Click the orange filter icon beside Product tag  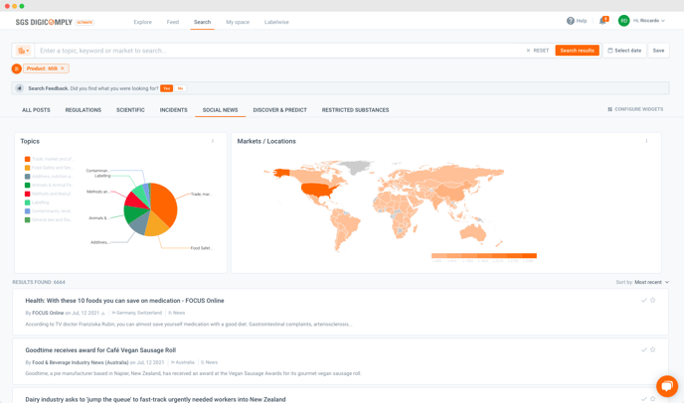(x=17, y=68)
